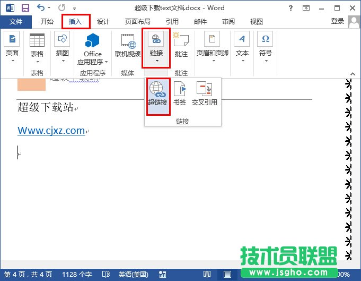The height and width of the screenshot is (281, 361).
Task: Click the 联机视频 online video icon
Action: click(x=128, y=46)
